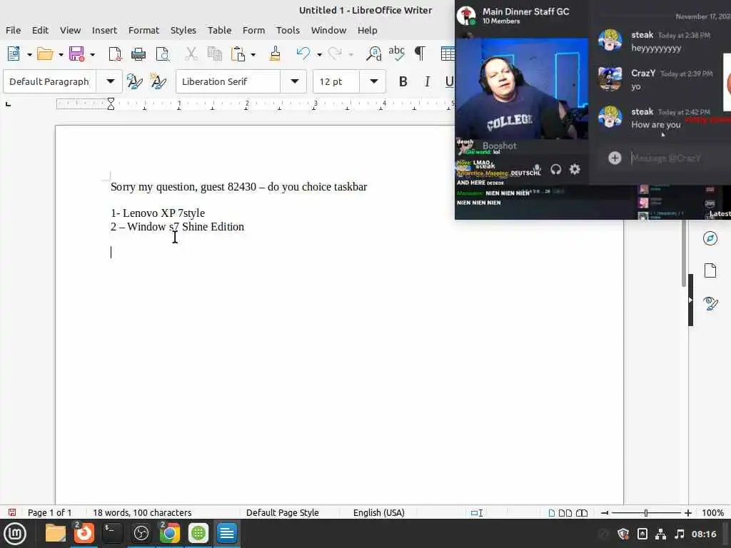This screenshot has height=548, width=731.
Task: Open Discord user settings gear
Action: [x=575, y=169]
